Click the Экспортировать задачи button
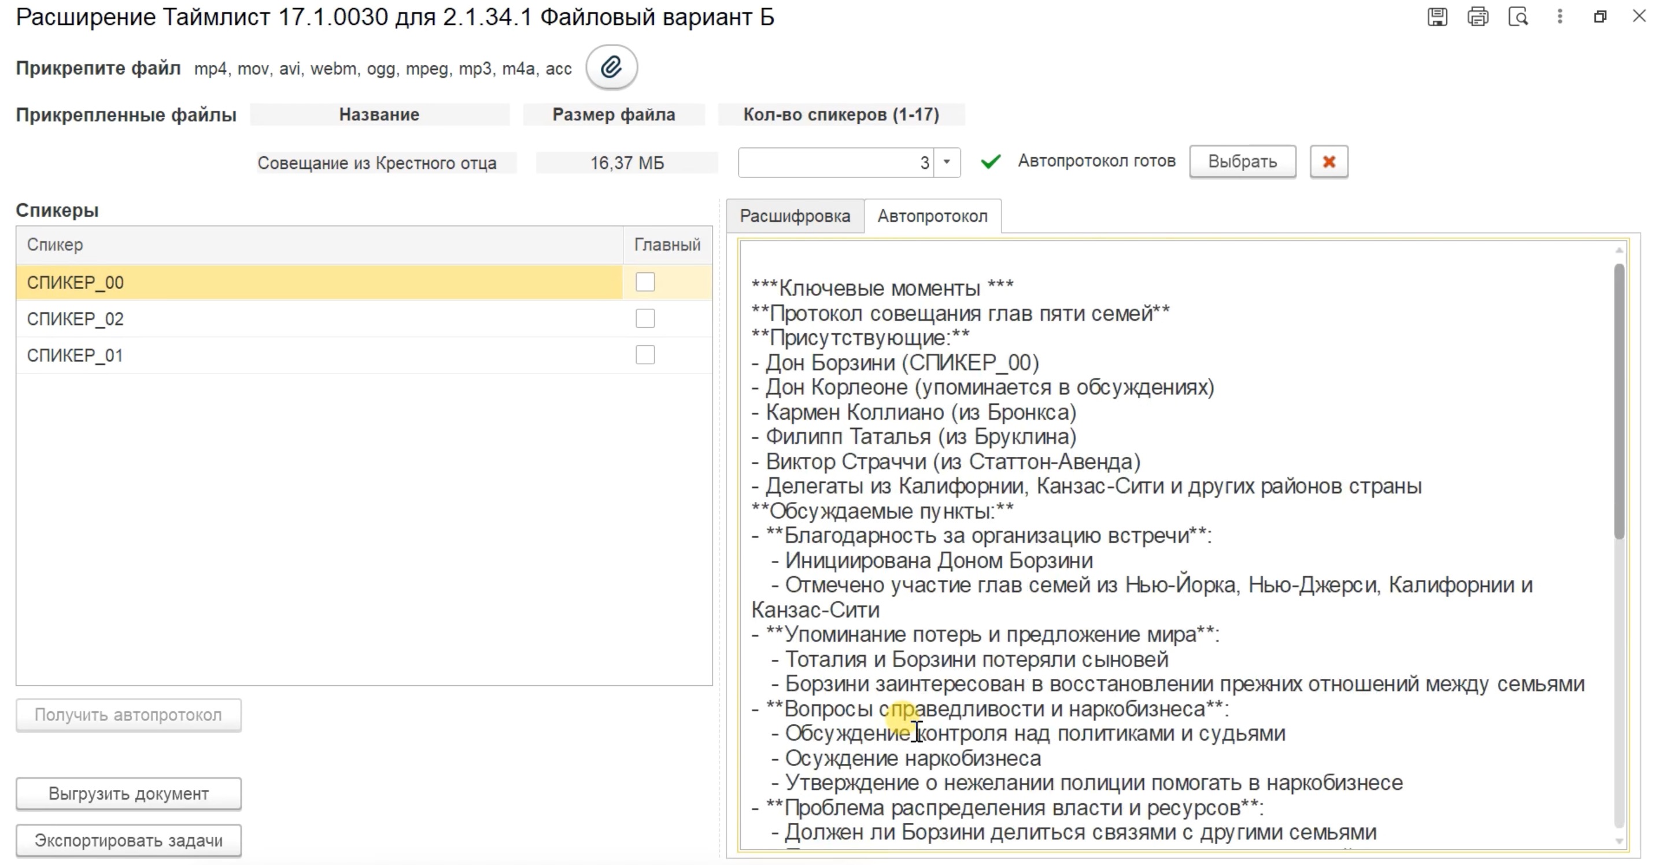 [x=128, y=841]
